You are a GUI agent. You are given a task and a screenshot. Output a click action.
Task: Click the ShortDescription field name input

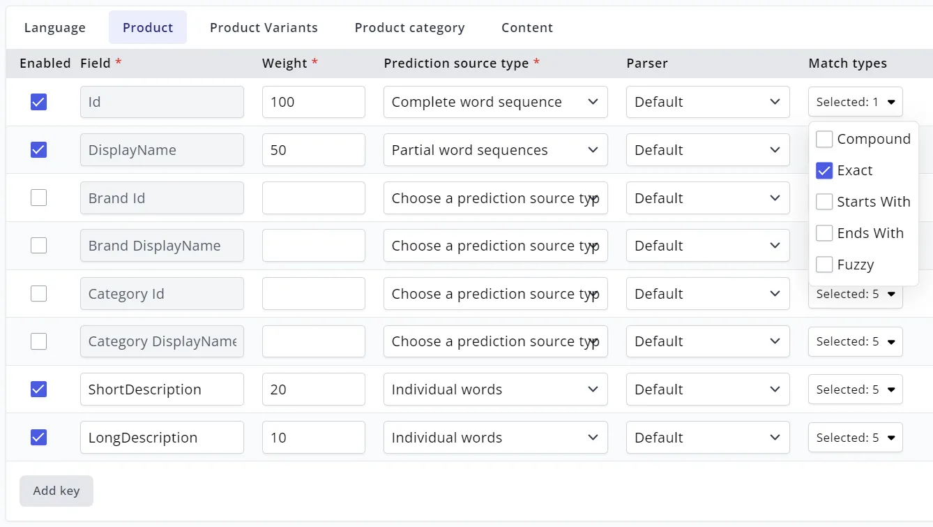(162, 389)
